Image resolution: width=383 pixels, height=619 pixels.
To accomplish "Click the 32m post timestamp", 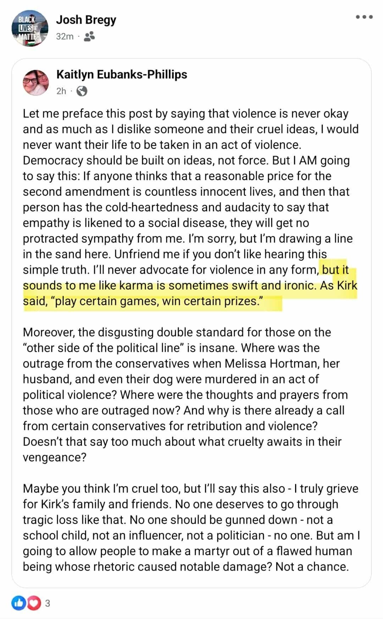I will coord(65,36).
